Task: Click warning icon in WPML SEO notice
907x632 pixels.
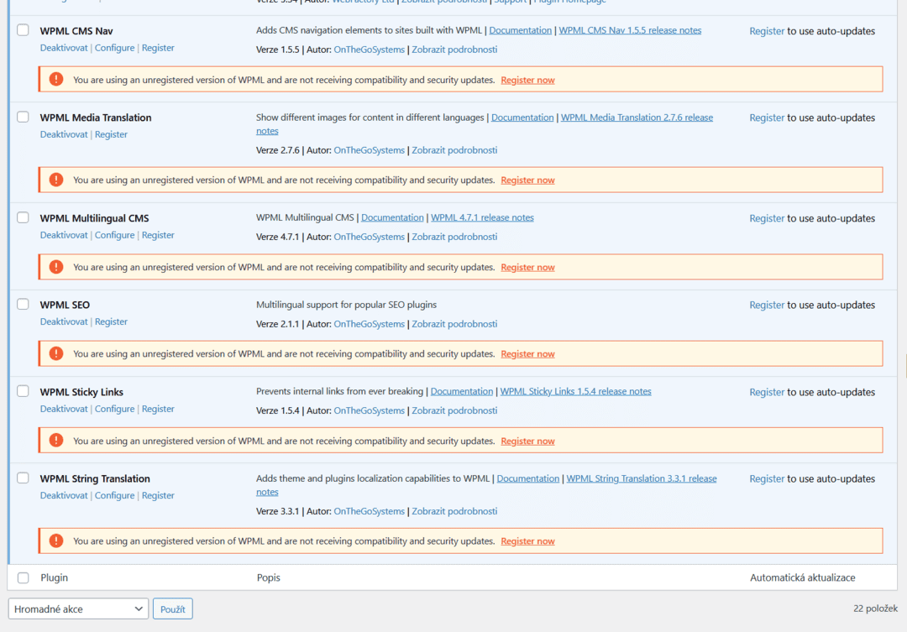Action: click(x=56, y=353)
